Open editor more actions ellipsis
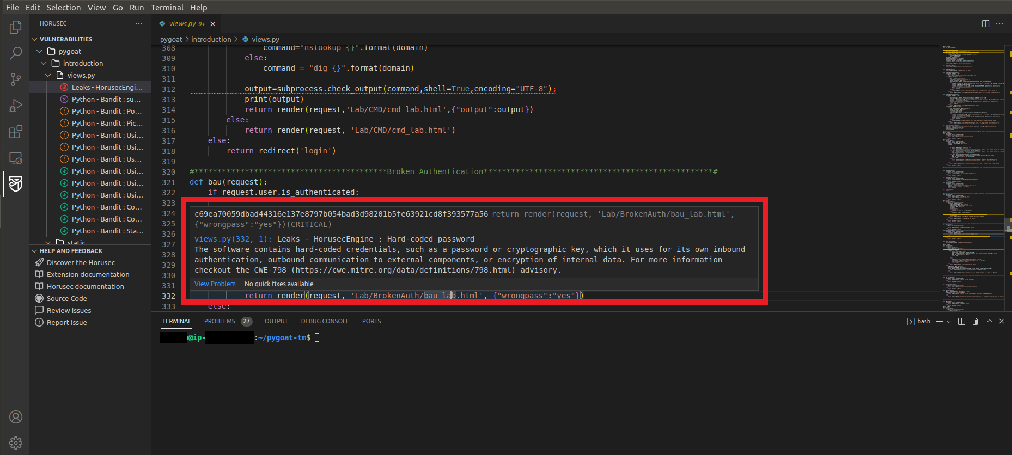Viewport: 1012px width, 455px height. [x=999, y=23]
